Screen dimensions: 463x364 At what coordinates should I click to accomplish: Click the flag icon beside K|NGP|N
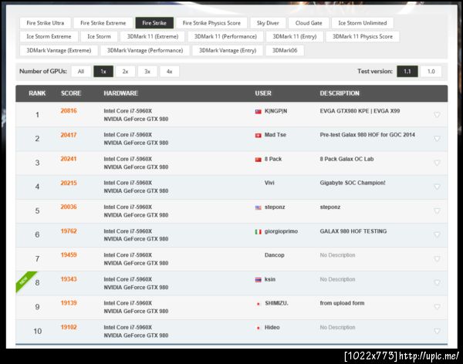pyautogui.click(x=259, y=112)
